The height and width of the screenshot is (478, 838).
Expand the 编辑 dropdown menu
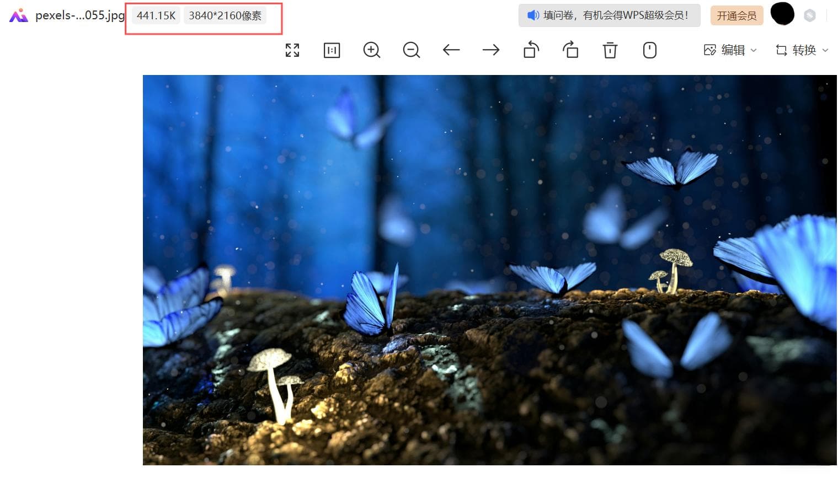pos(730,50)
